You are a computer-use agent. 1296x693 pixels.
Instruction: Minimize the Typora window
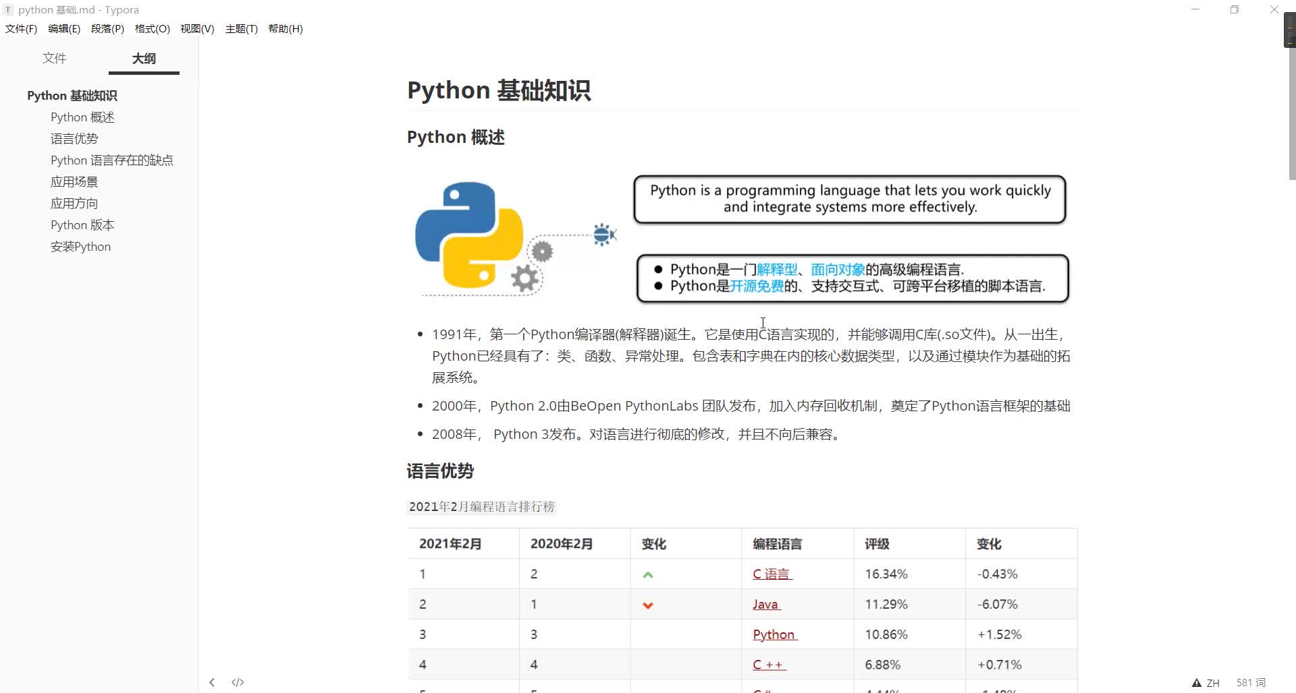coord(1195,9)
